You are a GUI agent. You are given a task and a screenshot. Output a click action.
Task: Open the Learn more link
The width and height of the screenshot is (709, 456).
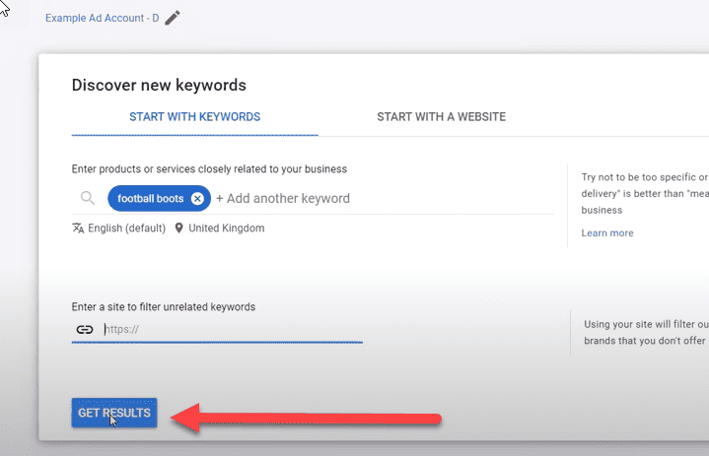(607, 233)
